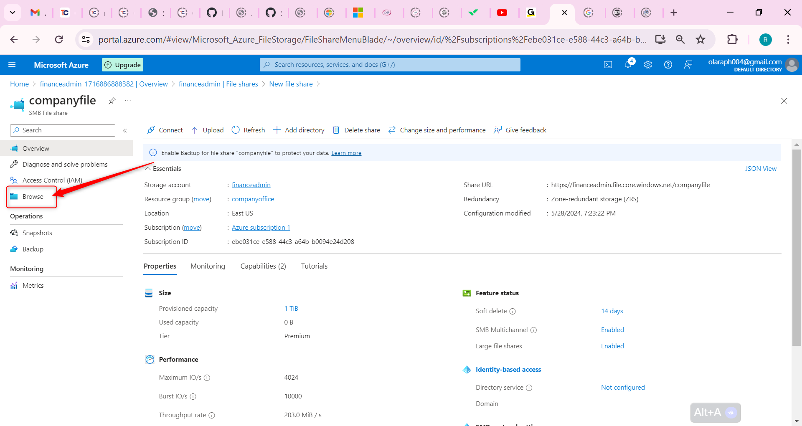Screen dimensions: 802x426
Task: Open the more options ellipsis menu
Action: tap(128, 101)
